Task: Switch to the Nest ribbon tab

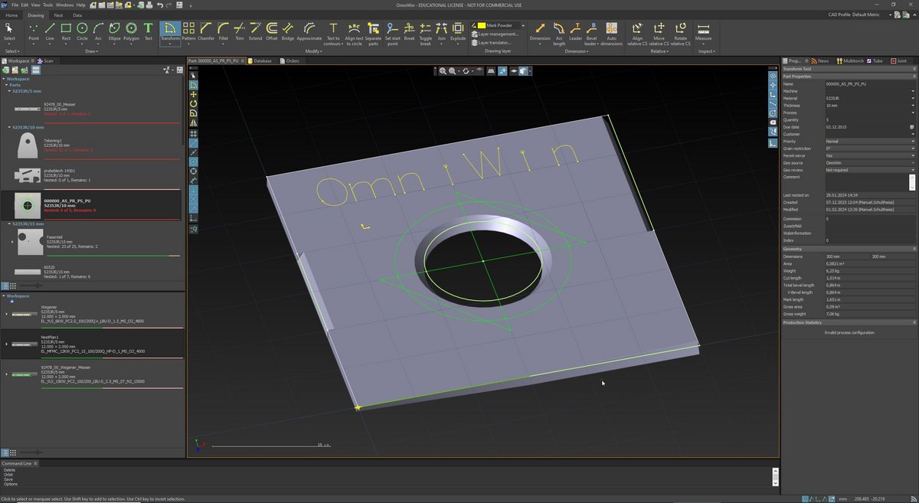Action: [59, 15]
